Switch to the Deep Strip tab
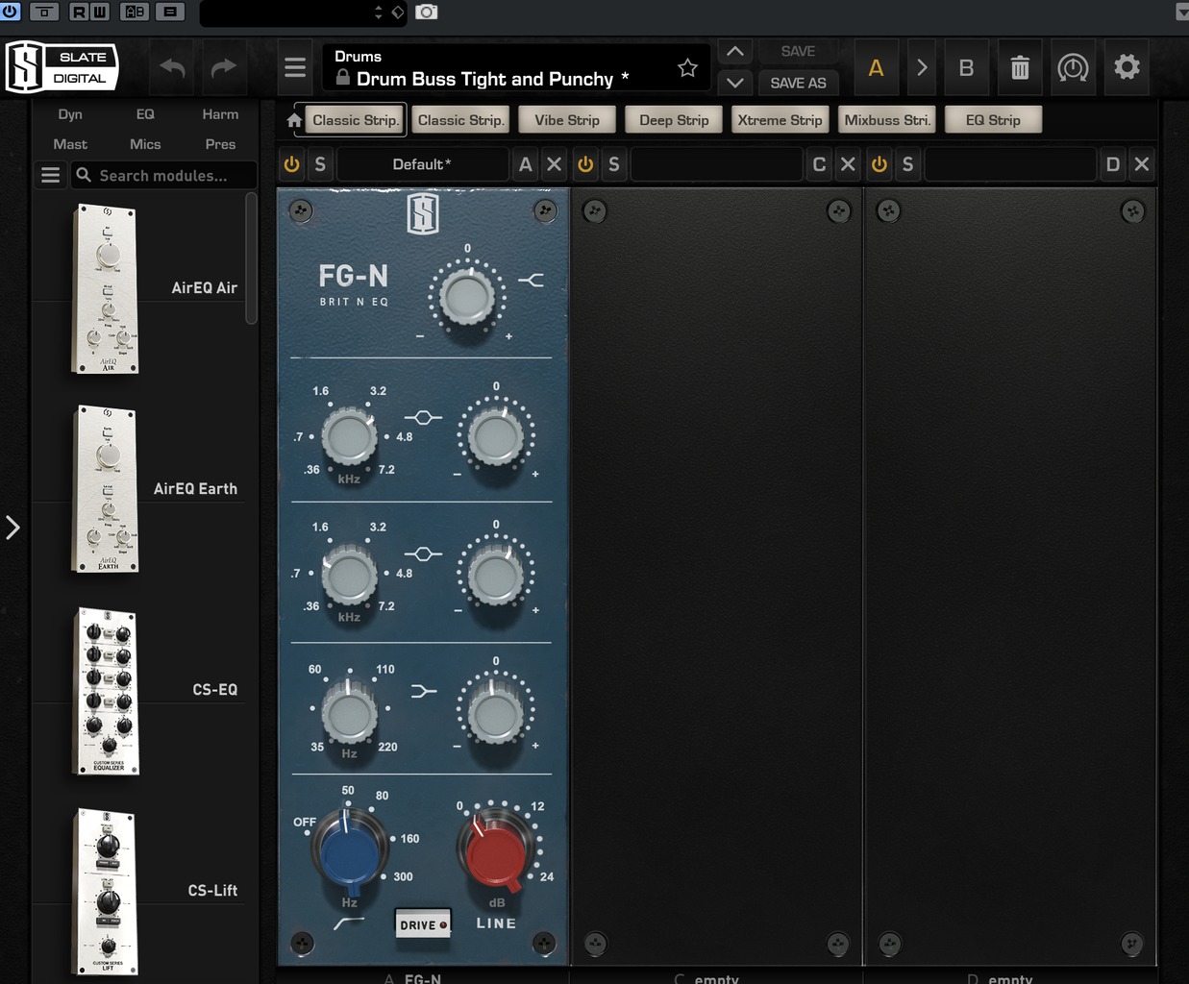The width and height of the screenshot is (1189, 984). click(674, 120)
